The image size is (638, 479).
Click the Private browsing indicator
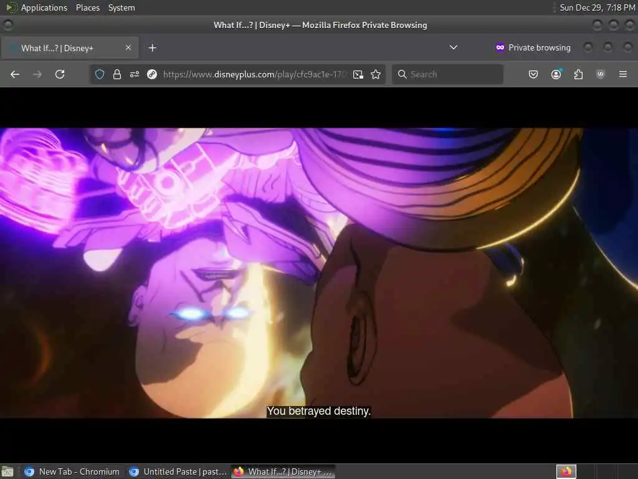(x=533, y=47)
